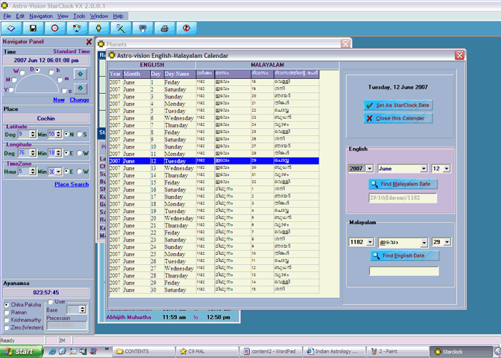Close the Navigator Panel with red X

point(89,42)
